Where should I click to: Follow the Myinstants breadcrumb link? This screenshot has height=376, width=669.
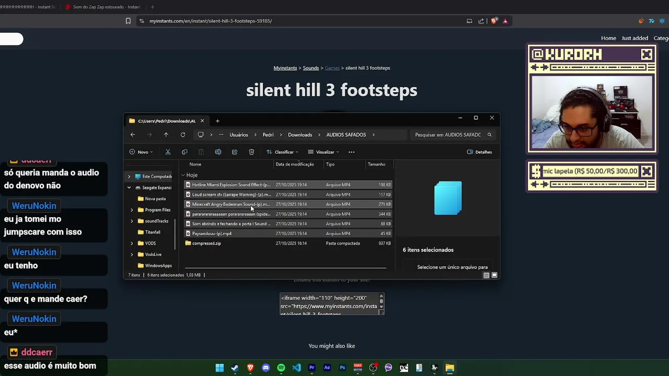point(285,68)
